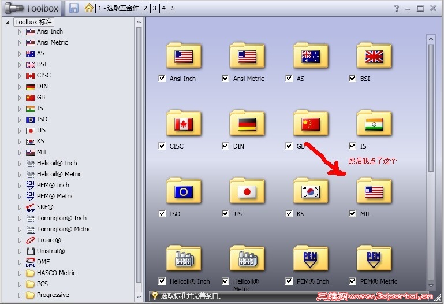Click the folder pane vertical scrollbar
The image size is (444, 304).
431,107
